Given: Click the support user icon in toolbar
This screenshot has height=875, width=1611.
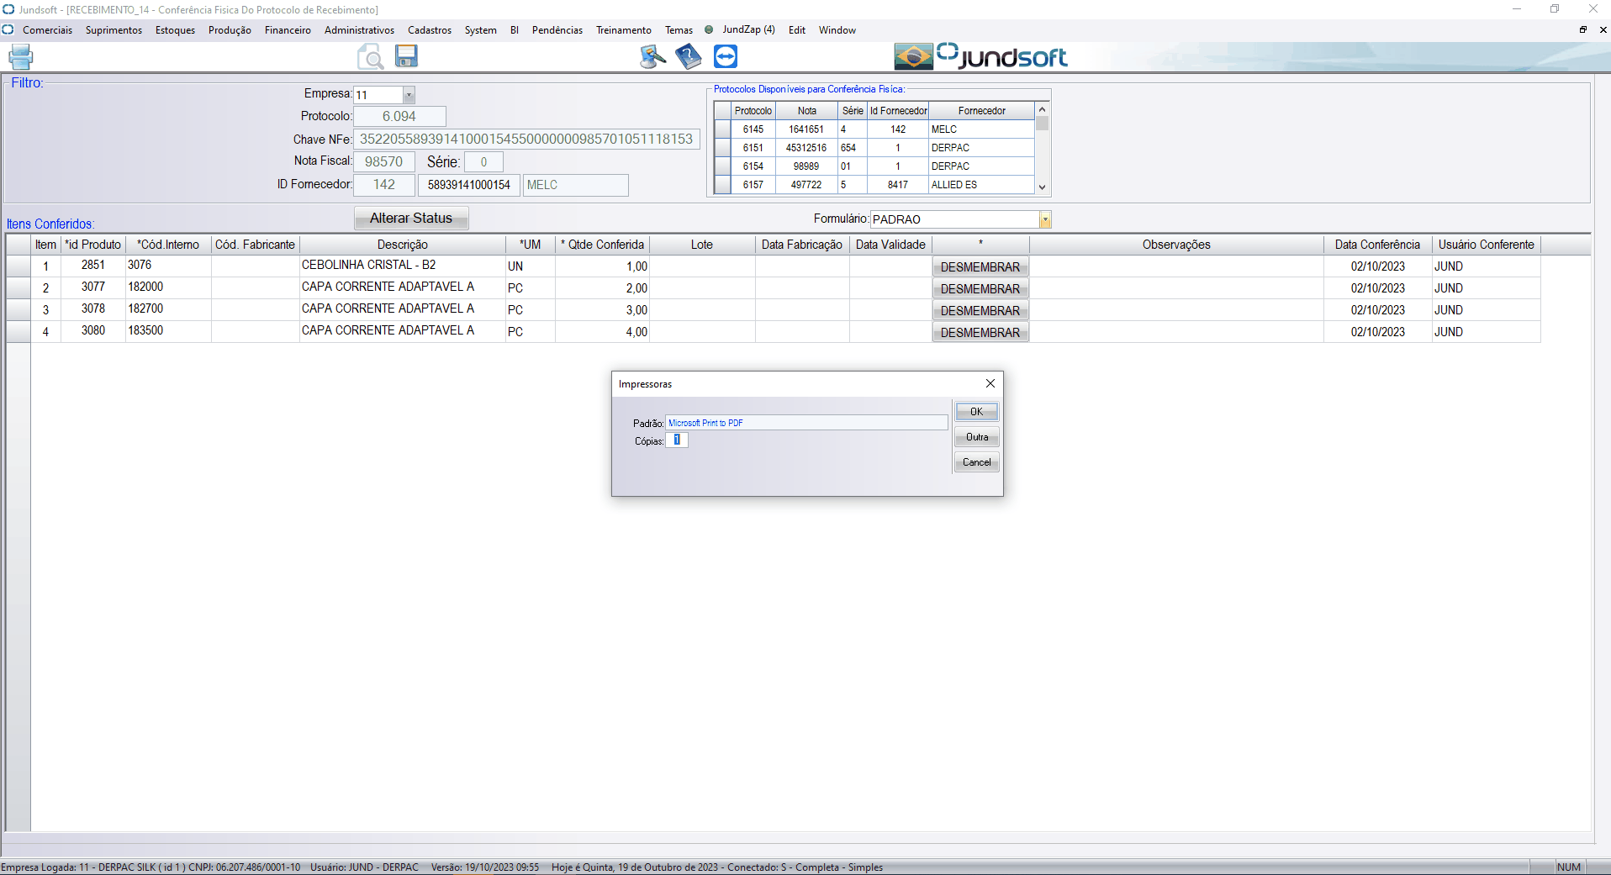Looking at the screenshot, I should coord(652,56).
